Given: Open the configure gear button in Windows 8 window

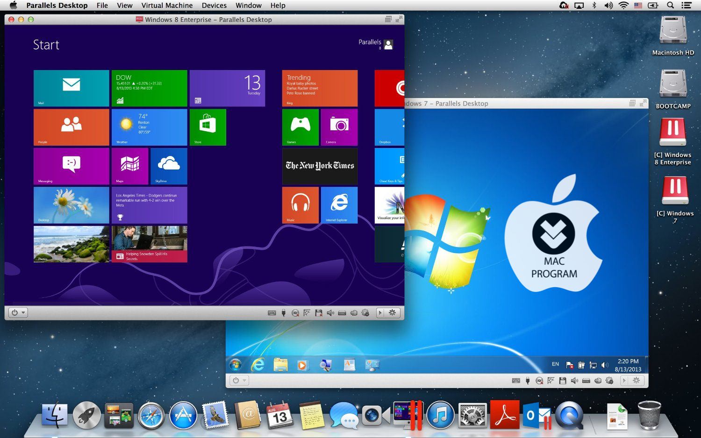Looking at the screenshot, I should pos(393,313).
